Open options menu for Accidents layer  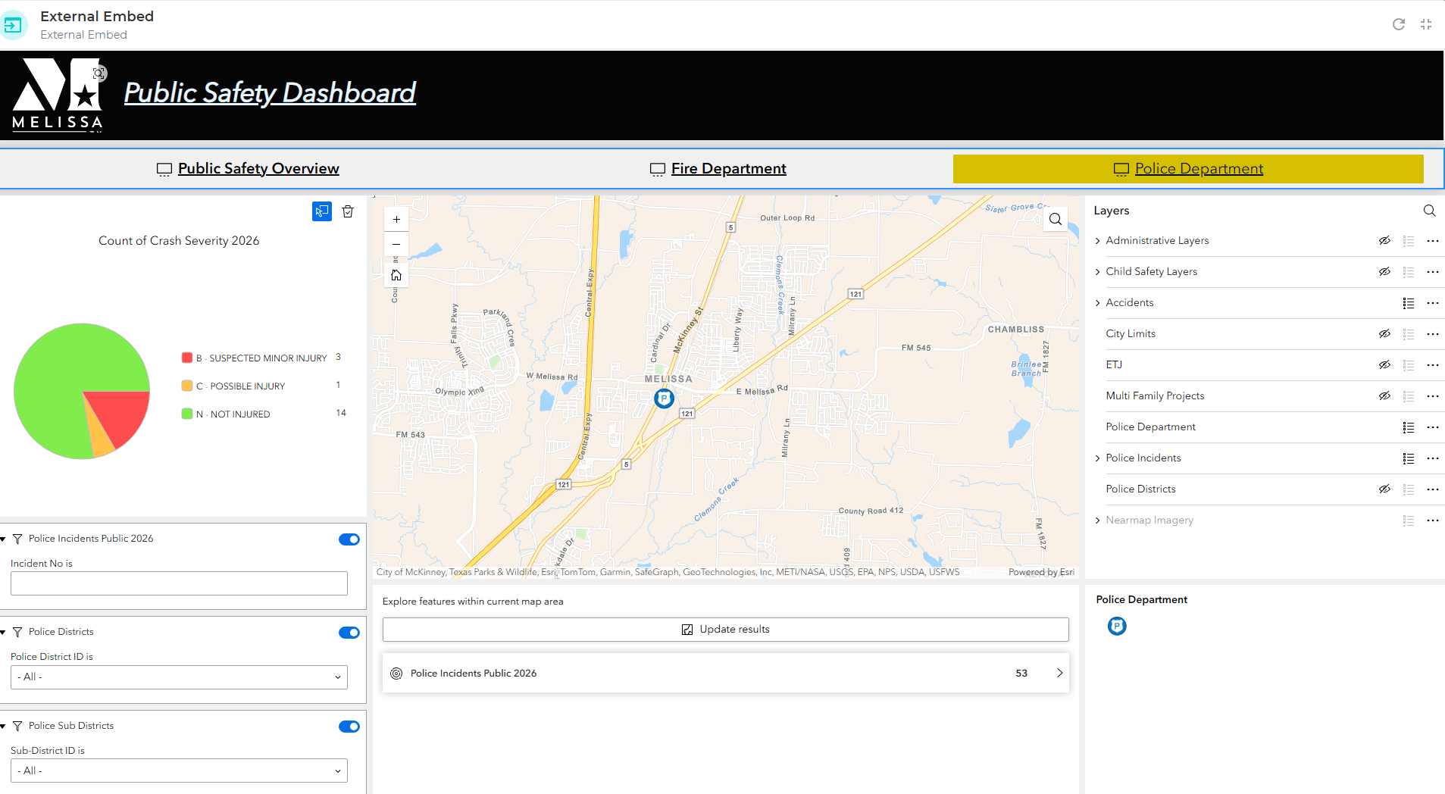(1432, 303)
